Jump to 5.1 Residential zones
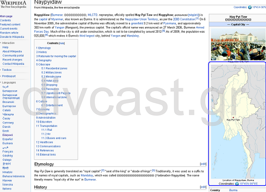266x192 pixels. point(54,69)
